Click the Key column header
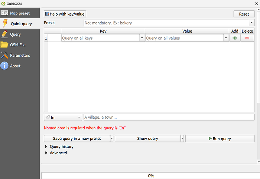Viewport: 260px width, 179px height. tap(103, 31)
